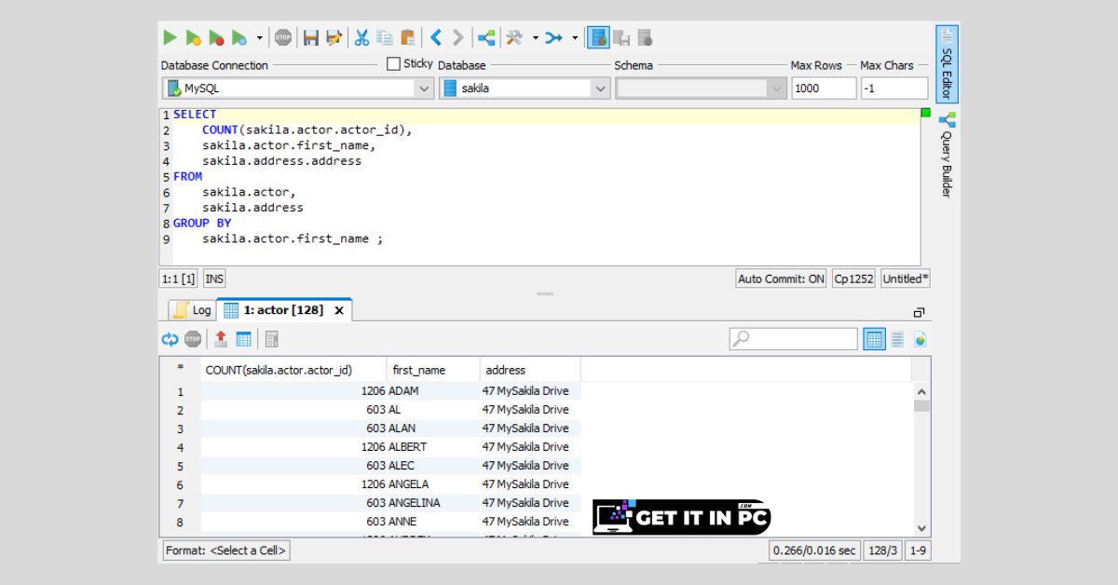Click the Format: <Select a Cell> button
Image resolution: width=1118 pixels, height=585 pixels.
226,551
